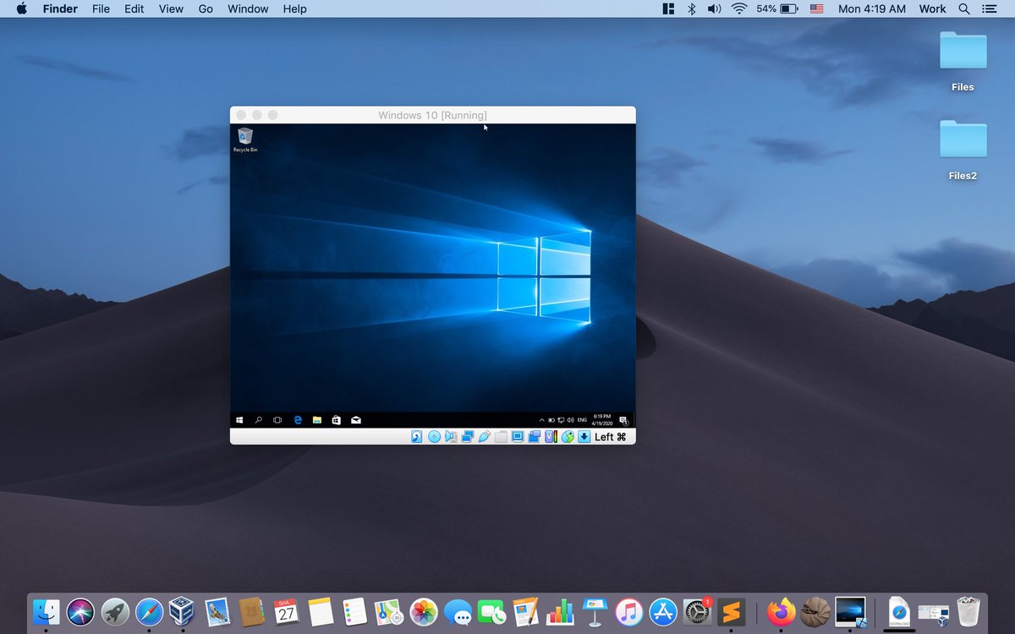Screen dimensions: 1015x634
Task: Open System Preferences from the Dock
Action: [x=697, y=611]
